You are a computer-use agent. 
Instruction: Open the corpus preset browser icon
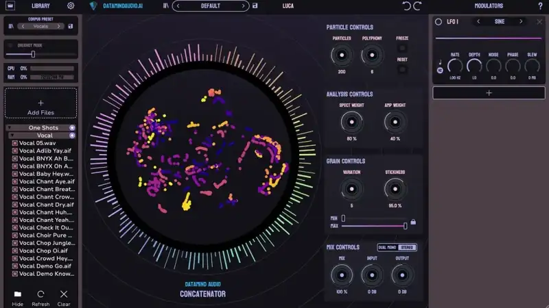(11, 26)
